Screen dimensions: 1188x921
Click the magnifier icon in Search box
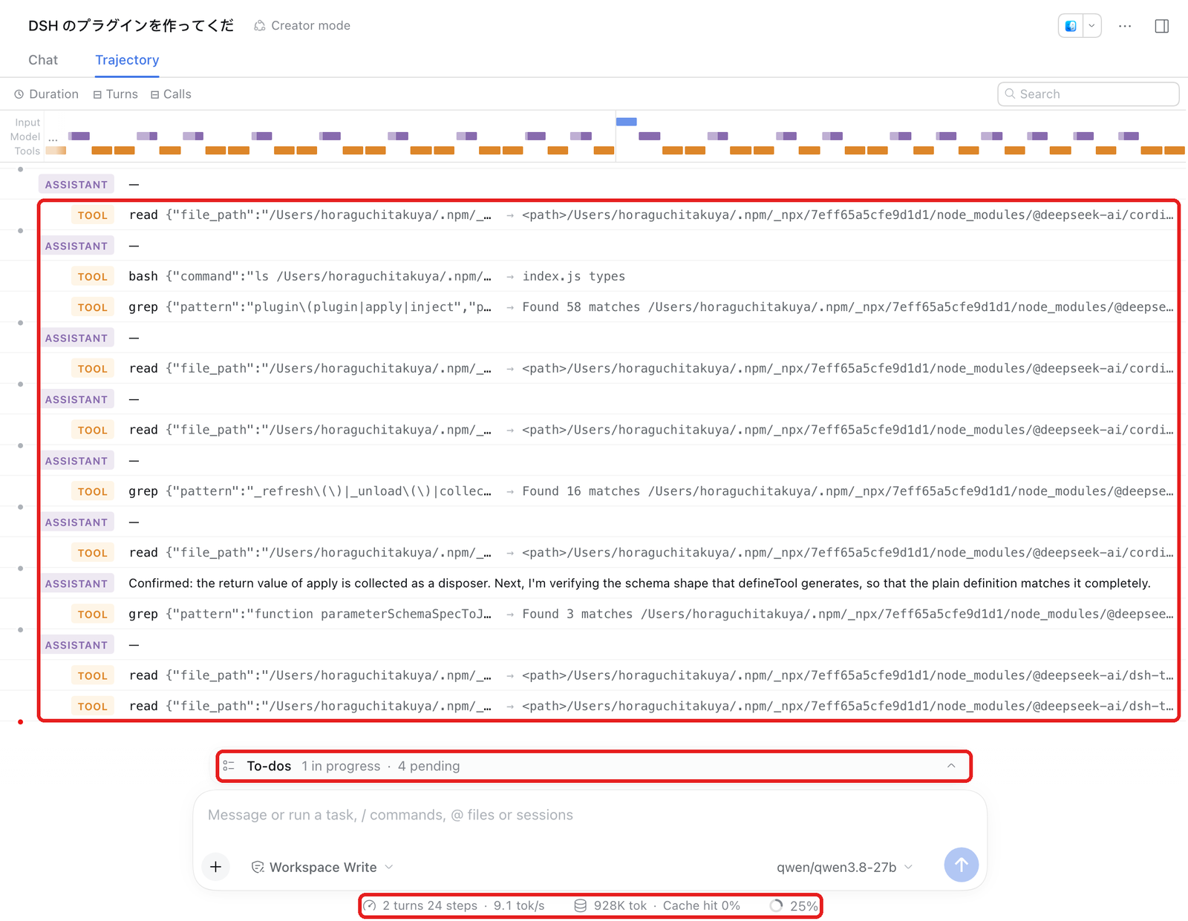coord(1010,94)
